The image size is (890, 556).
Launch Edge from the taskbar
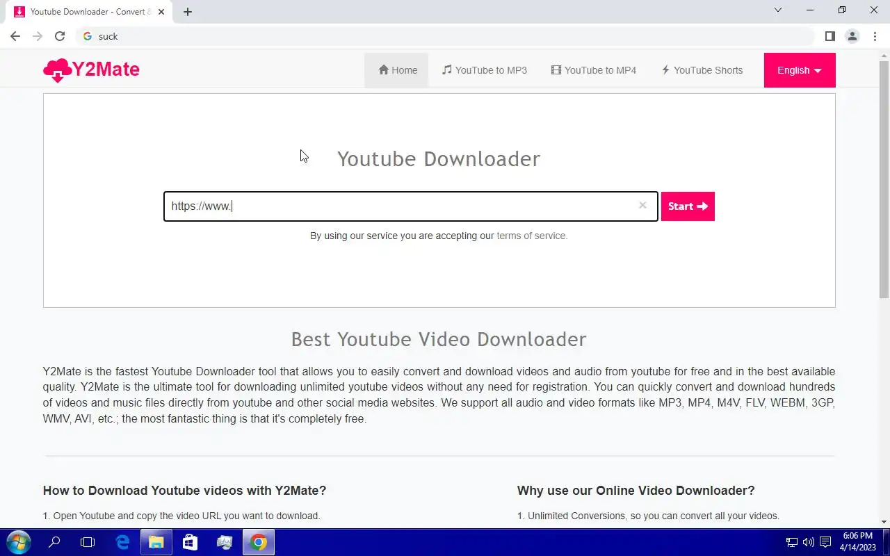tap(122, 542)
